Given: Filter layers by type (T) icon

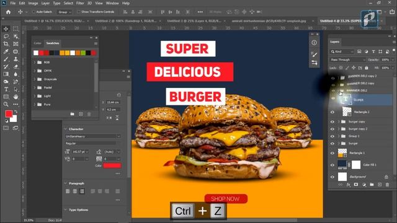Looking at the screenshot, I should (373, 51).
